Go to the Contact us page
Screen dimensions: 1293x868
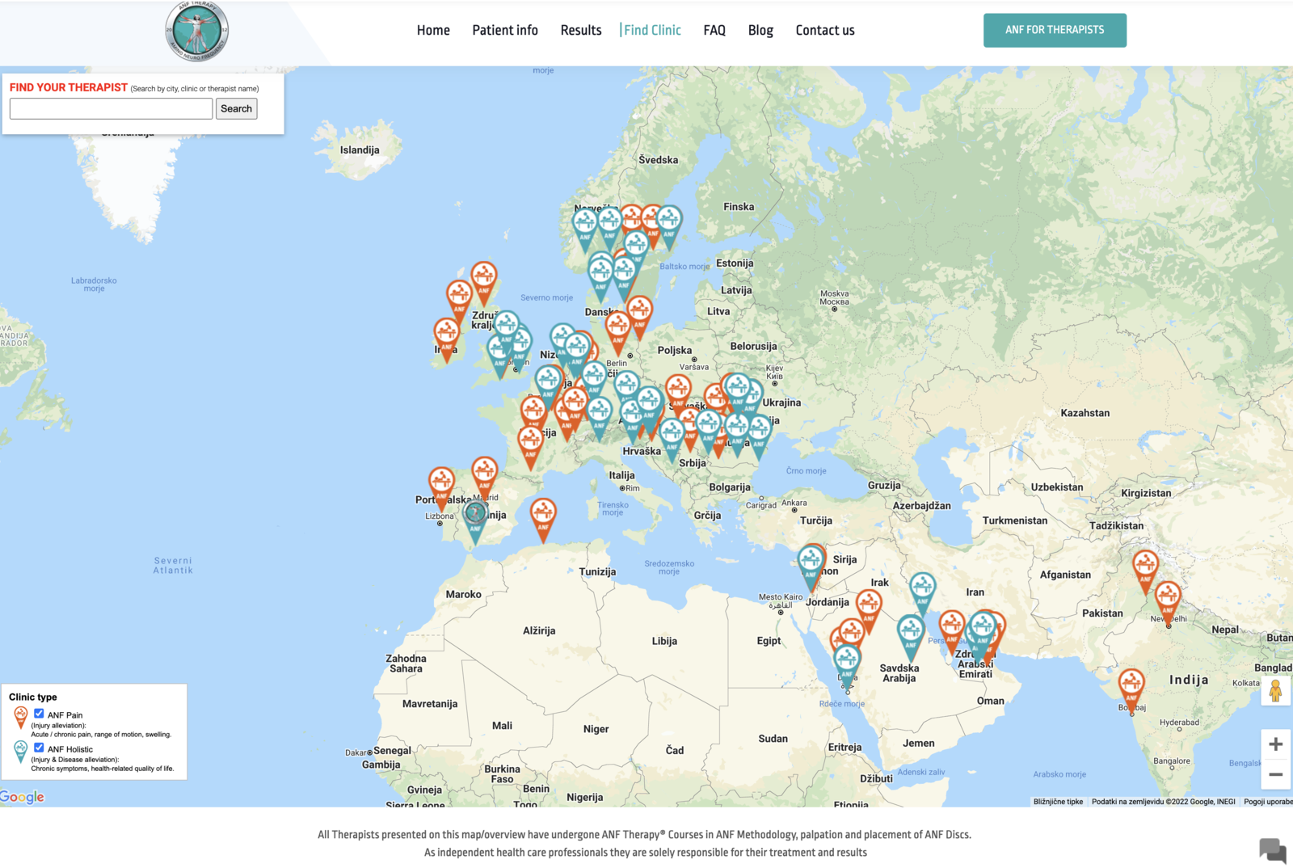click(x=825, y=30)
